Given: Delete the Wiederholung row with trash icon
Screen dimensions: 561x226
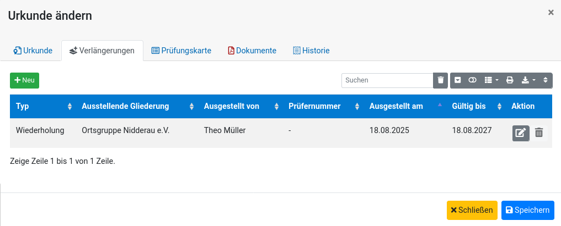Looking at the screenshot, I should 539,133.
